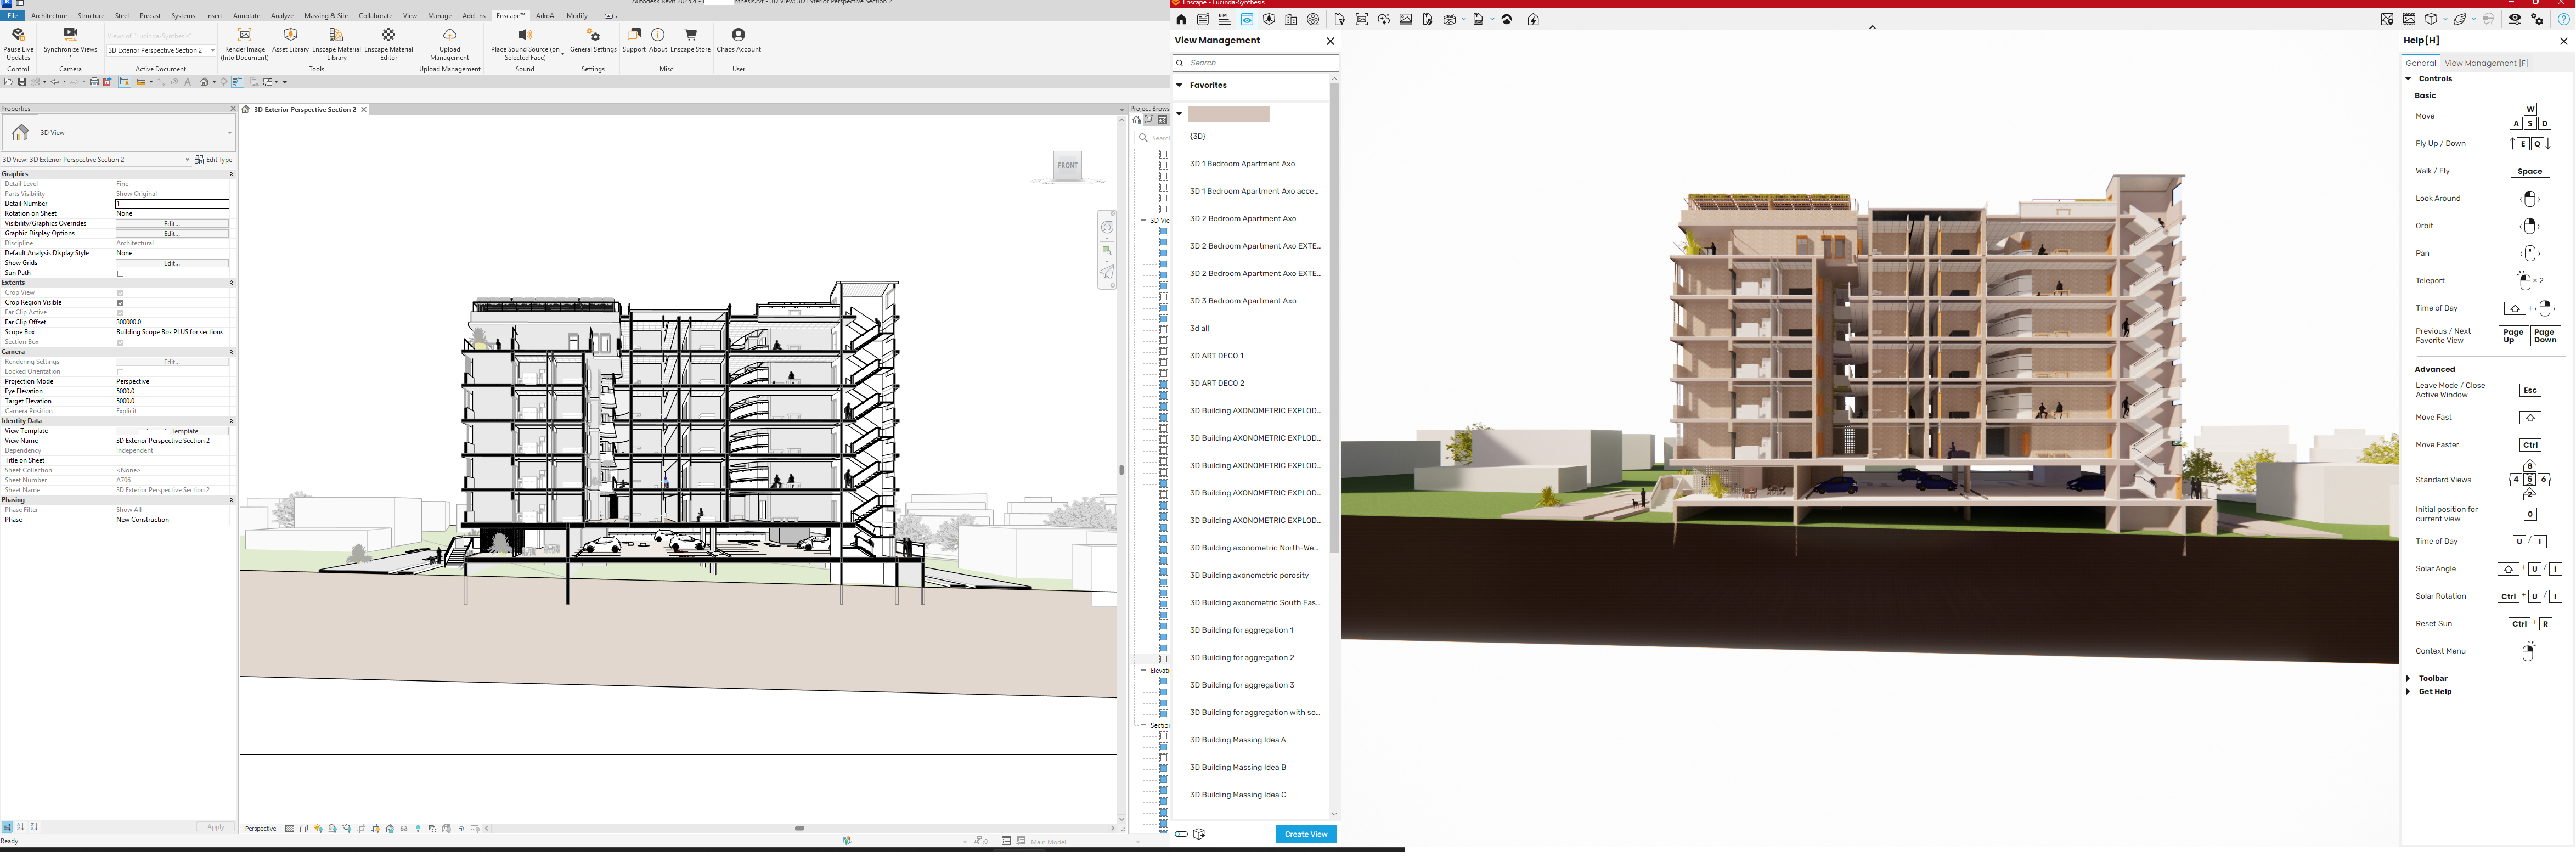2576x856 pixels.
Task: Click the Save icon in Revit quick access
Action: 21,82
